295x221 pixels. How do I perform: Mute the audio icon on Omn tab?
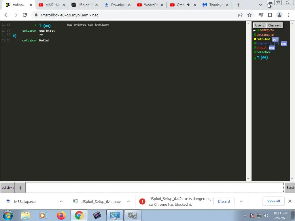(x=188, y=5)
